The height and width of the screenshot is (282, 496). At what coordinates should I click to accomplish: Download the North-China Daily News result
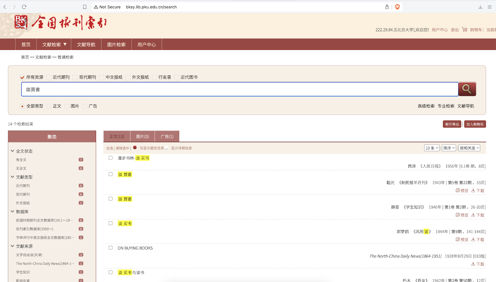tap(478, 264)
